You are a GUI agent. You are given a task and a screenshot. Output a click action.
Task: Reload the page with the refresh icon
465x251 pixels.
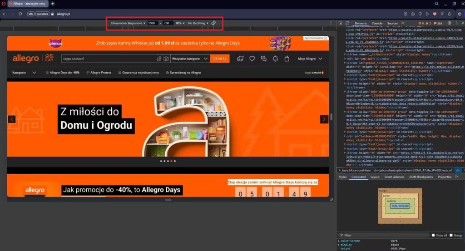coord(20,14)
